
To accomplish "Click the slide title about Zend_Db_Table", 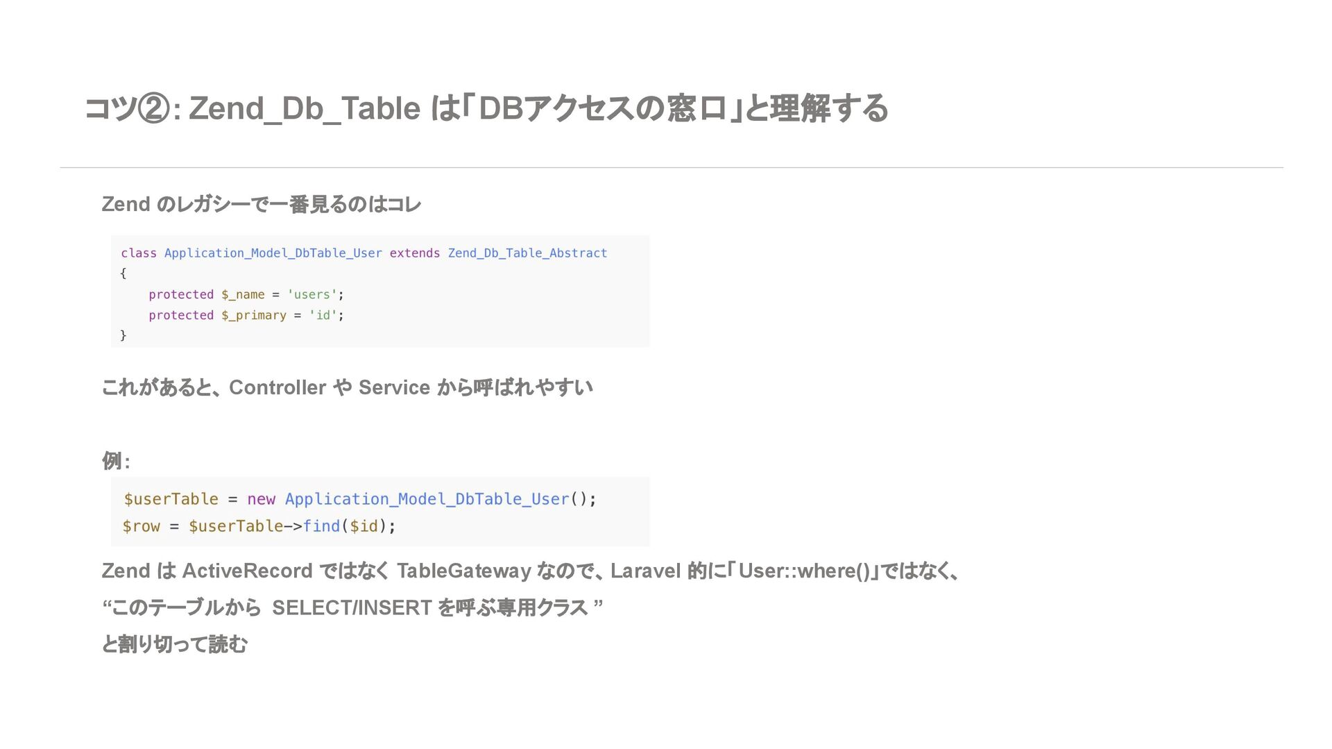I will [486, 108].
